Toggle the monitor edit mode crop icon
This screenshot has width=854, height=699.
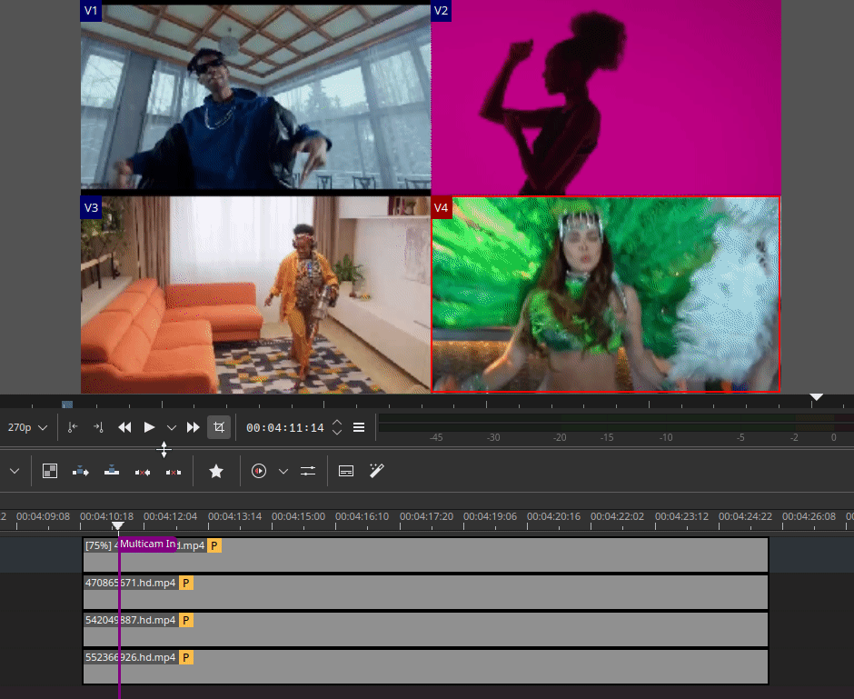[x=219, y=427]
